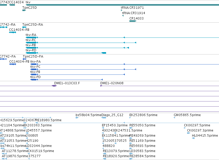Click the CR14033 gene arrow glyph
Image resolution: width=219 pixels, height=160 pixels.
[x=133, y=21]
